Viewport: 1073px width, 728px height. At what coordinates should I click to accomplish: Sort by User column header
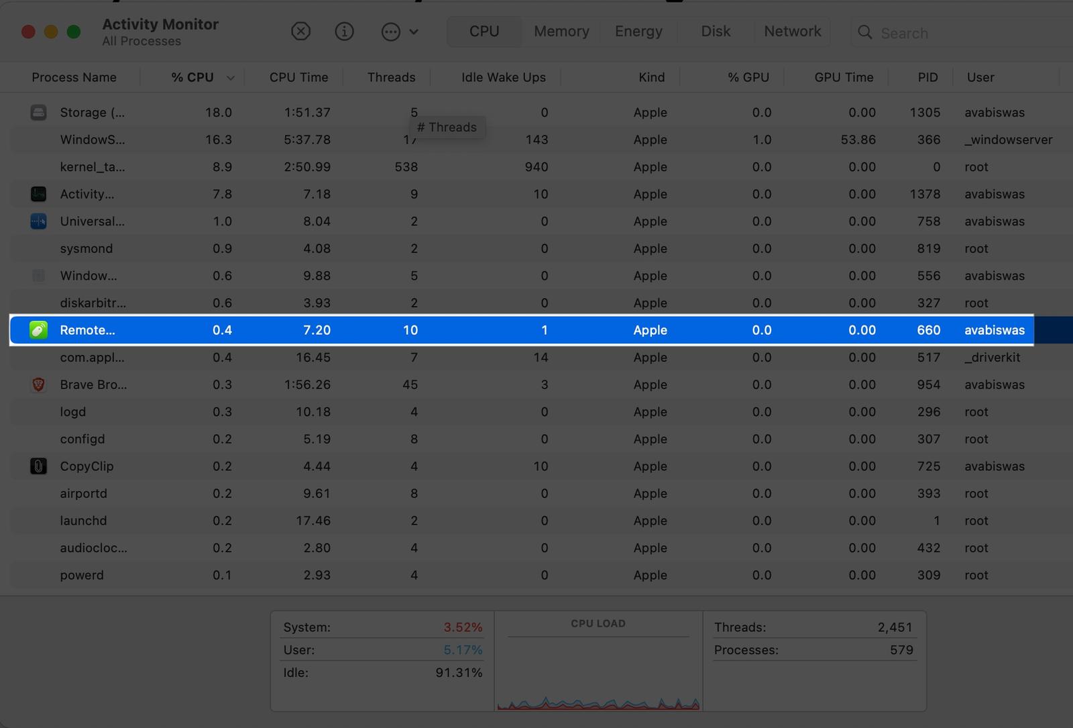[980, 77]
